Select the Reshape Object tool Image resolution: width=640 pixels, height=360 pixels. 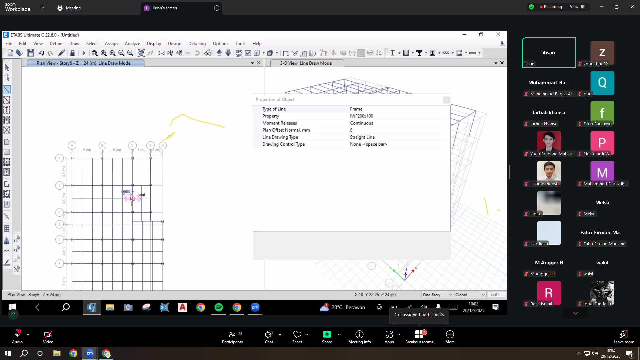(x=7, y=78)
